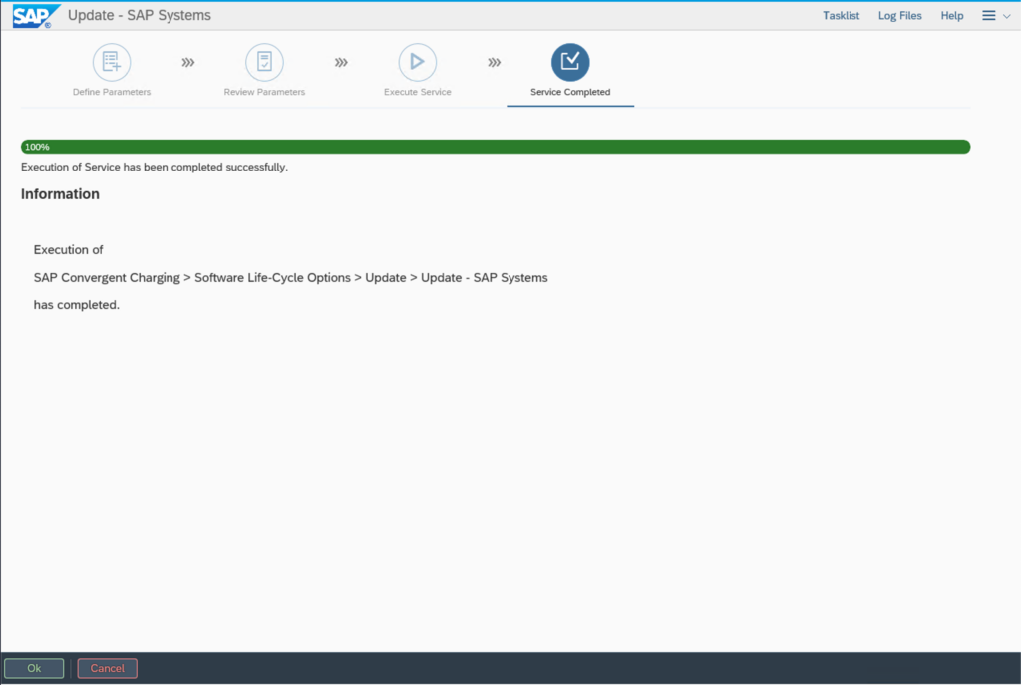Viewport: 1021px width, 685px height.
Task: Confirm with the Ok button
Action: pyautogui.click(x=34, y=668)
